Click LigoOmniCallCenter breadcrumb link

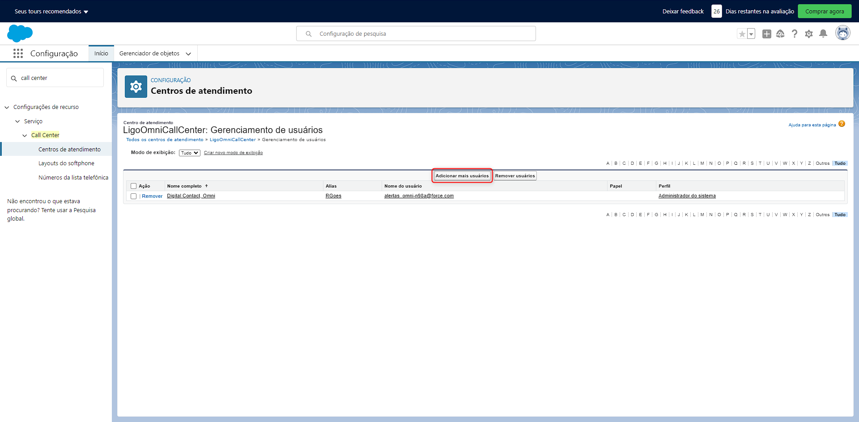233,140
